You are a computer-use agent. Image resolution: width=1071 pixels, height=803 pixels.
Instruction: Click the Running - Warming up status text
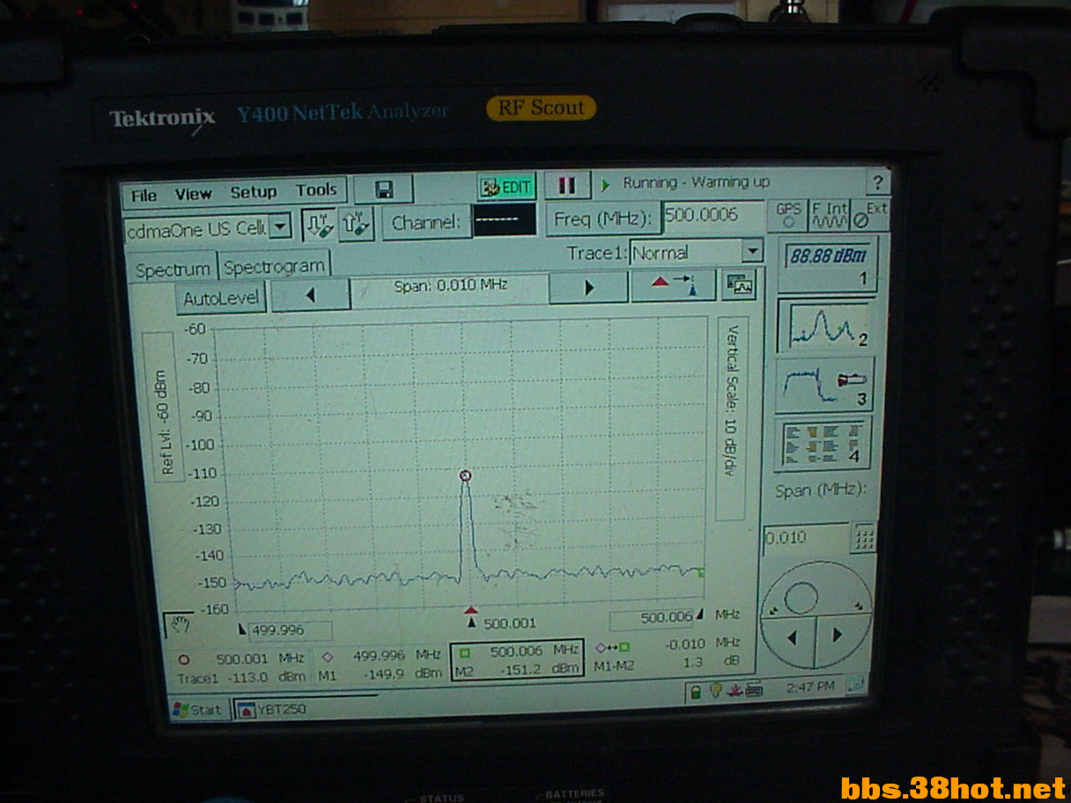(696, 182)
